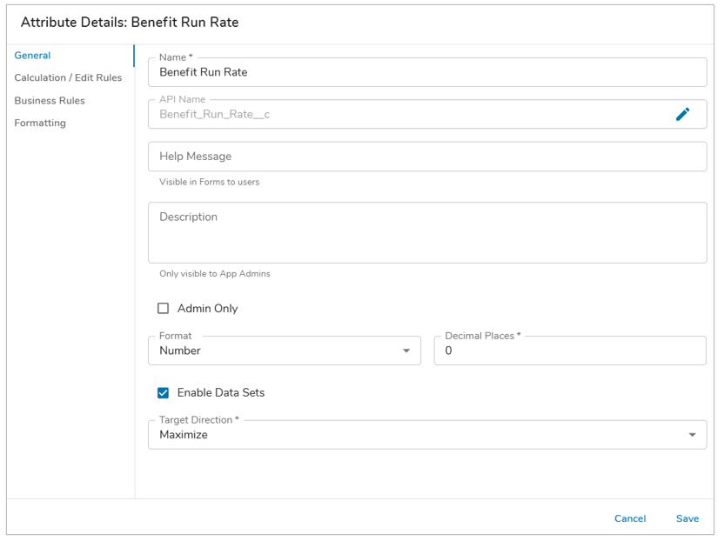Cancel the attribute details dialog

coord(630,518)
